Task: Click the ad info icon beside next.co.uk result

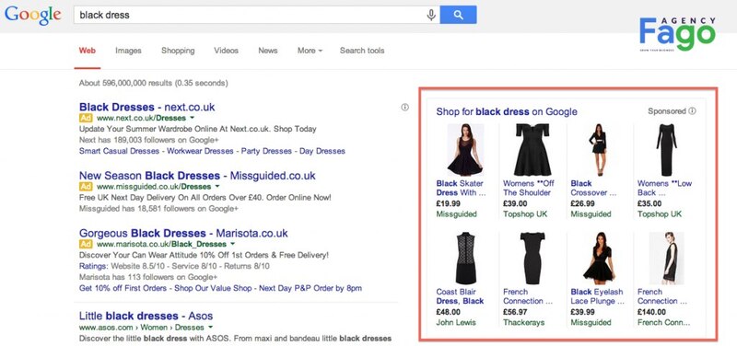Action: (404, 107)
